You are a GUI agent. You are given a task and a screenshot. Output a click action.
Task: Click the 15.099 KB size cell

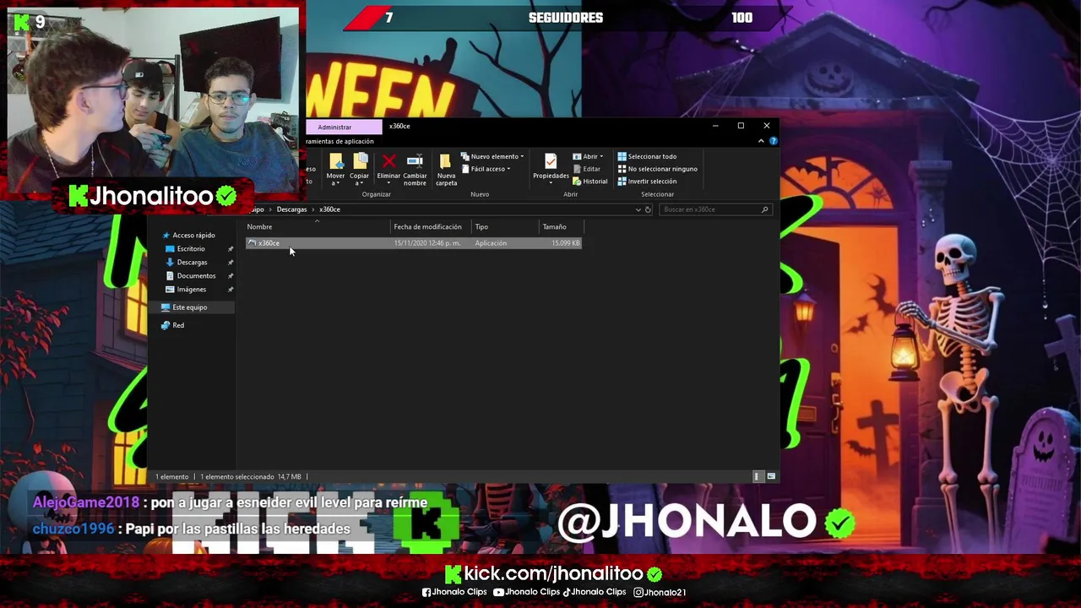pos(566,243)
